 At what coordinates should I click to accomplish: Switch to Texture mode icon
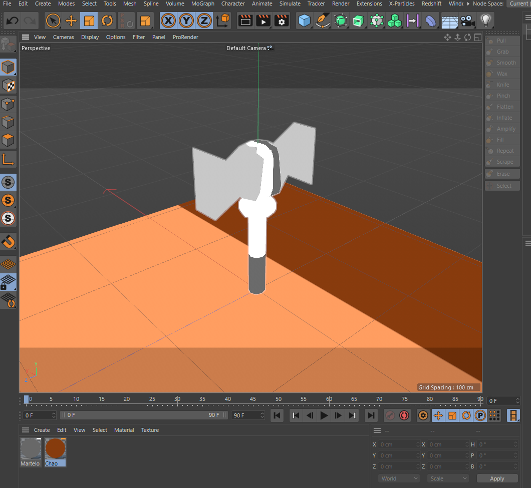[x=8, y=85]
